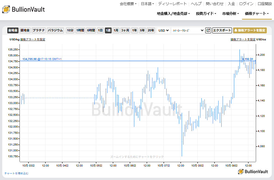The image size is (274, 180).
Task: Click the 4,140 right axis value
Action: 261,101
